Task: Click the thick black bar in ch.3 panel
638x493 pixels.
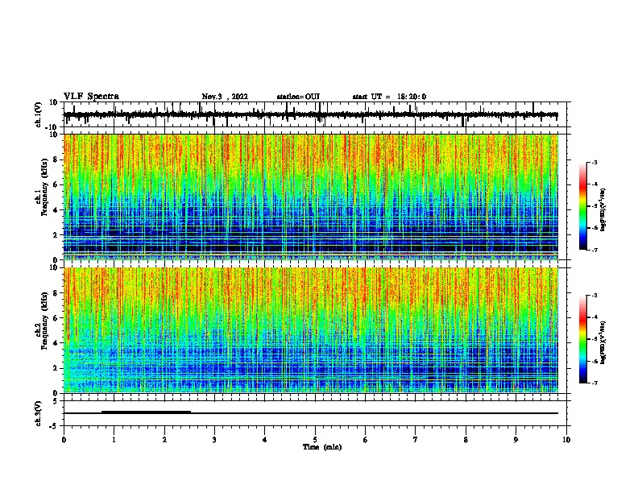Action: click(x=146, y=412)
